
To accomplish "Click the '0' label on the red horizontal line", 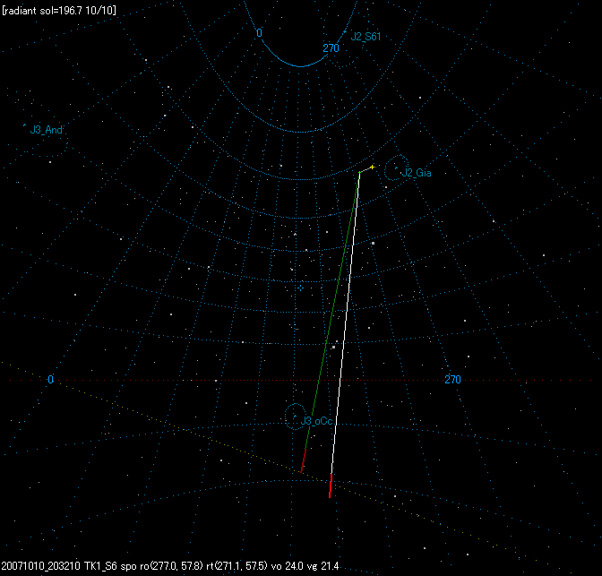I will 50,380.
